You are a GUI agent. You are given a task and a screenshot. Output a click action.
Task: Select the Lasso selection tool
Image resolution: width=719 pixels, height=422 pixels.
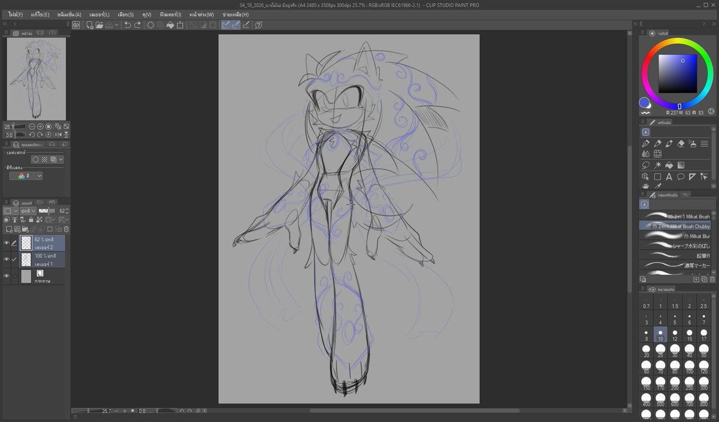point(646,165)
